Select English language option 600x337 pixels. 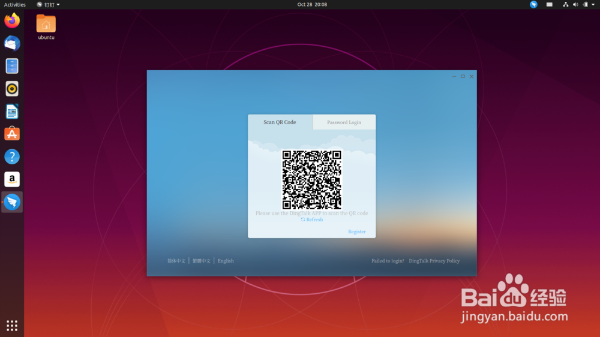[x=226, y=261]
